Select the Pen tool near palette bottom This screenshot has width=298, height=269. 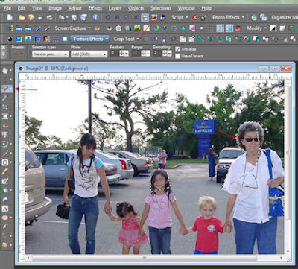5,227
